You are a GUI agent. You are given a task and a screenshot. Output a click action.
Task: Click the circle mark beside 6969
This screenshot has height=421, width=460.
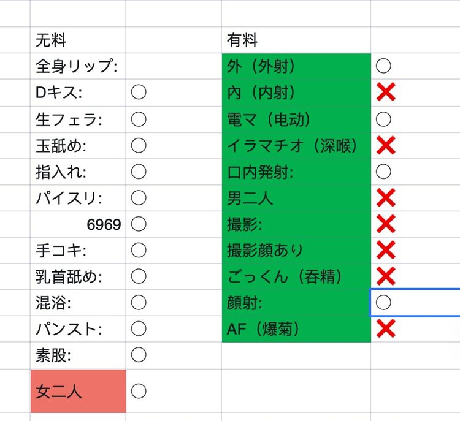pos(139,224)
